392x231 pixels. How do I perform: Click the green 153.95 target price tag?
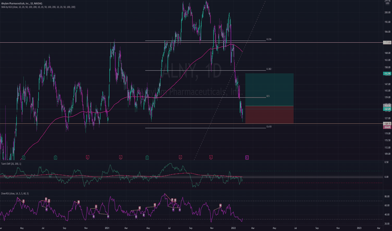coord(387,73)
